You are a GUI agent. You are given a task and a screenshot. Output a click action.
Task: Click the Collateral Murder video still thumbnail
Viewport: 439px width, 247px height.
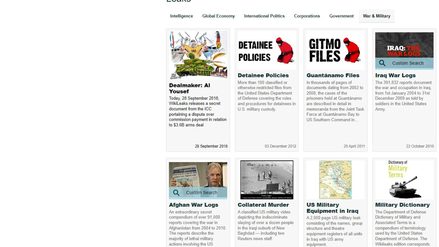click(x=267, y=180)
